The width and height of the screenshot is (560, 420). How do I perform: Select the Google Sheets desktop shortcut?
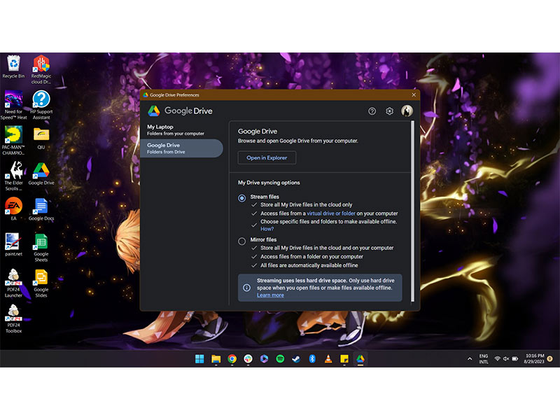pos(41,248)
